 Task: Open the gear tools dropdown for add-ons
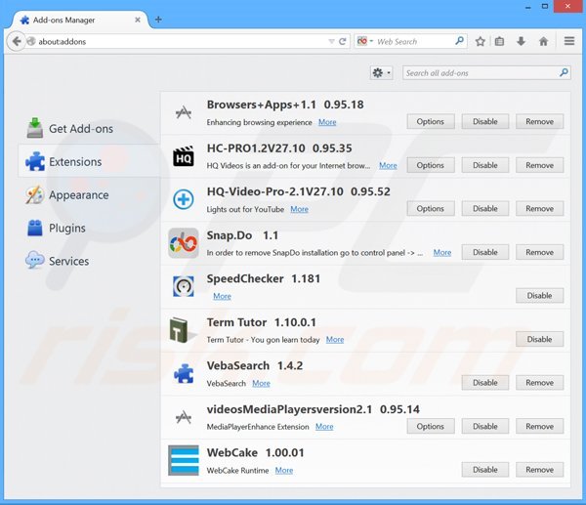(381, 73)
